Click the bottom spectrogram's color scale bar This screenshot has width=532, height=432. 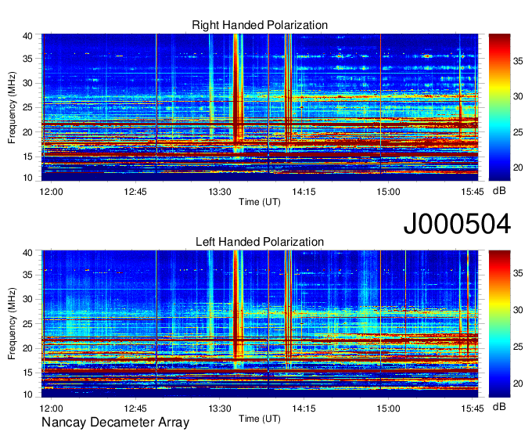pos(499,324)
